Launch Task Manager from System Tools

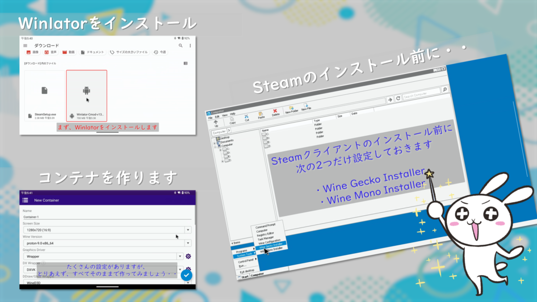(266, 239)
